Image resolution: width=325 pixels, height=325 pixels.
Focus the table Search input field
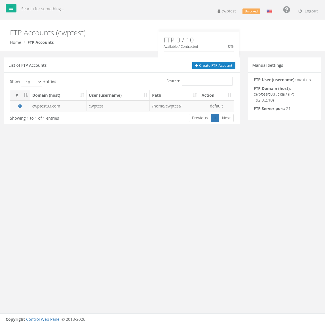[x=207, y=81]
